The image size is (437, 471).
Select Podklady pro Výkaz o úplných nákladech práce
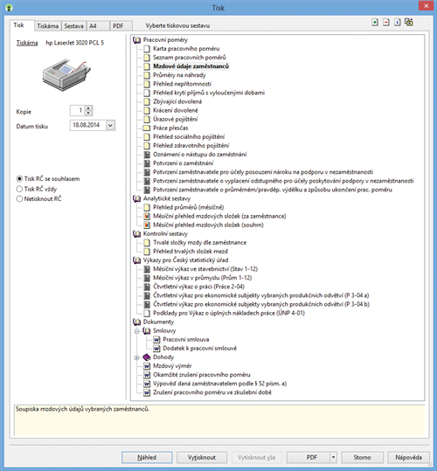[x=229, y=313]
